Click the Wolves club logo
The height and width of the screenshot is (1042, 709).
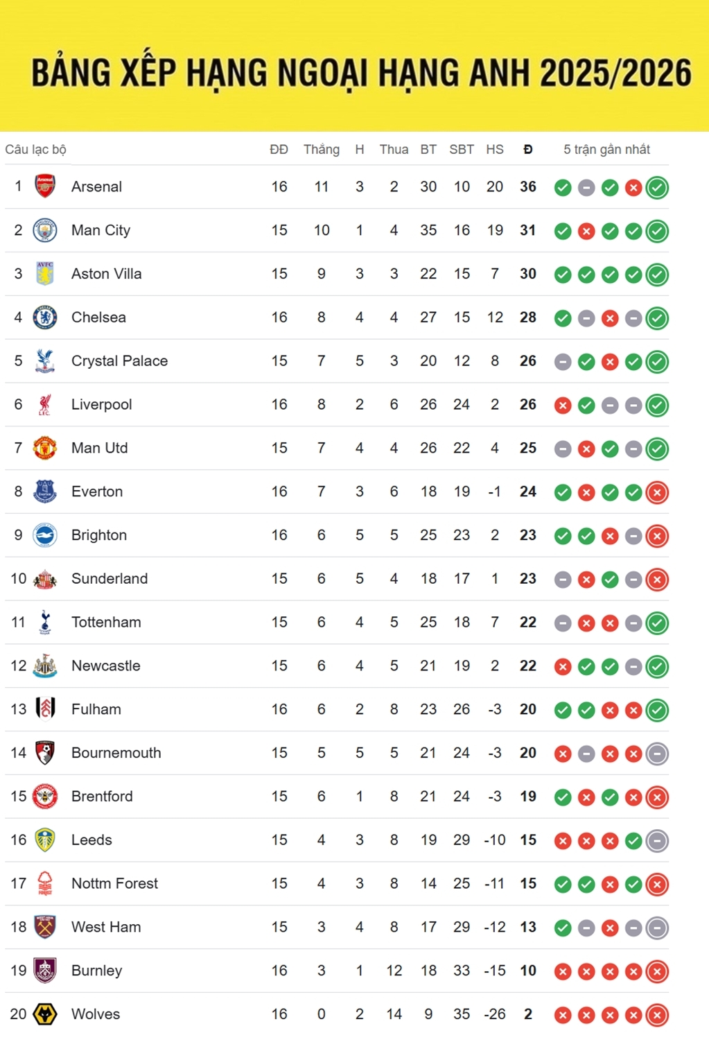(45, 1014)
